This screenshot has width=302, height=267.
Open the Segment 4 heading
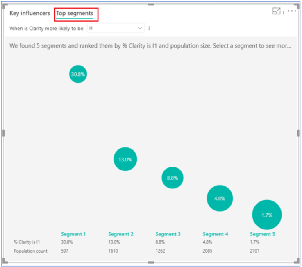[x=216, y=234]
